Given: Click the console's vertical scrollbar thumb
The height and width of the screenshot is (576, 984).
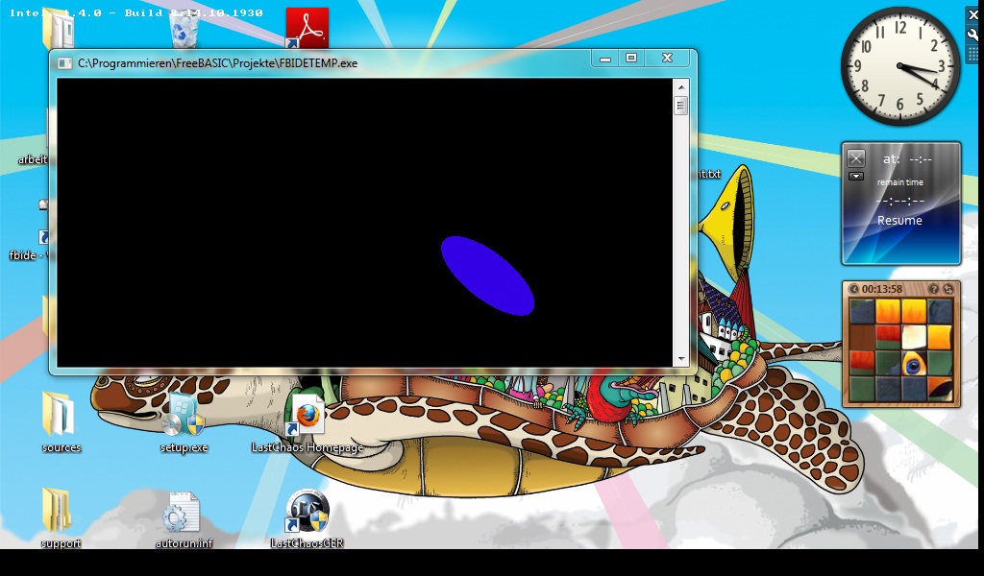Looking at the screenshot, I should tap(681, 106).
